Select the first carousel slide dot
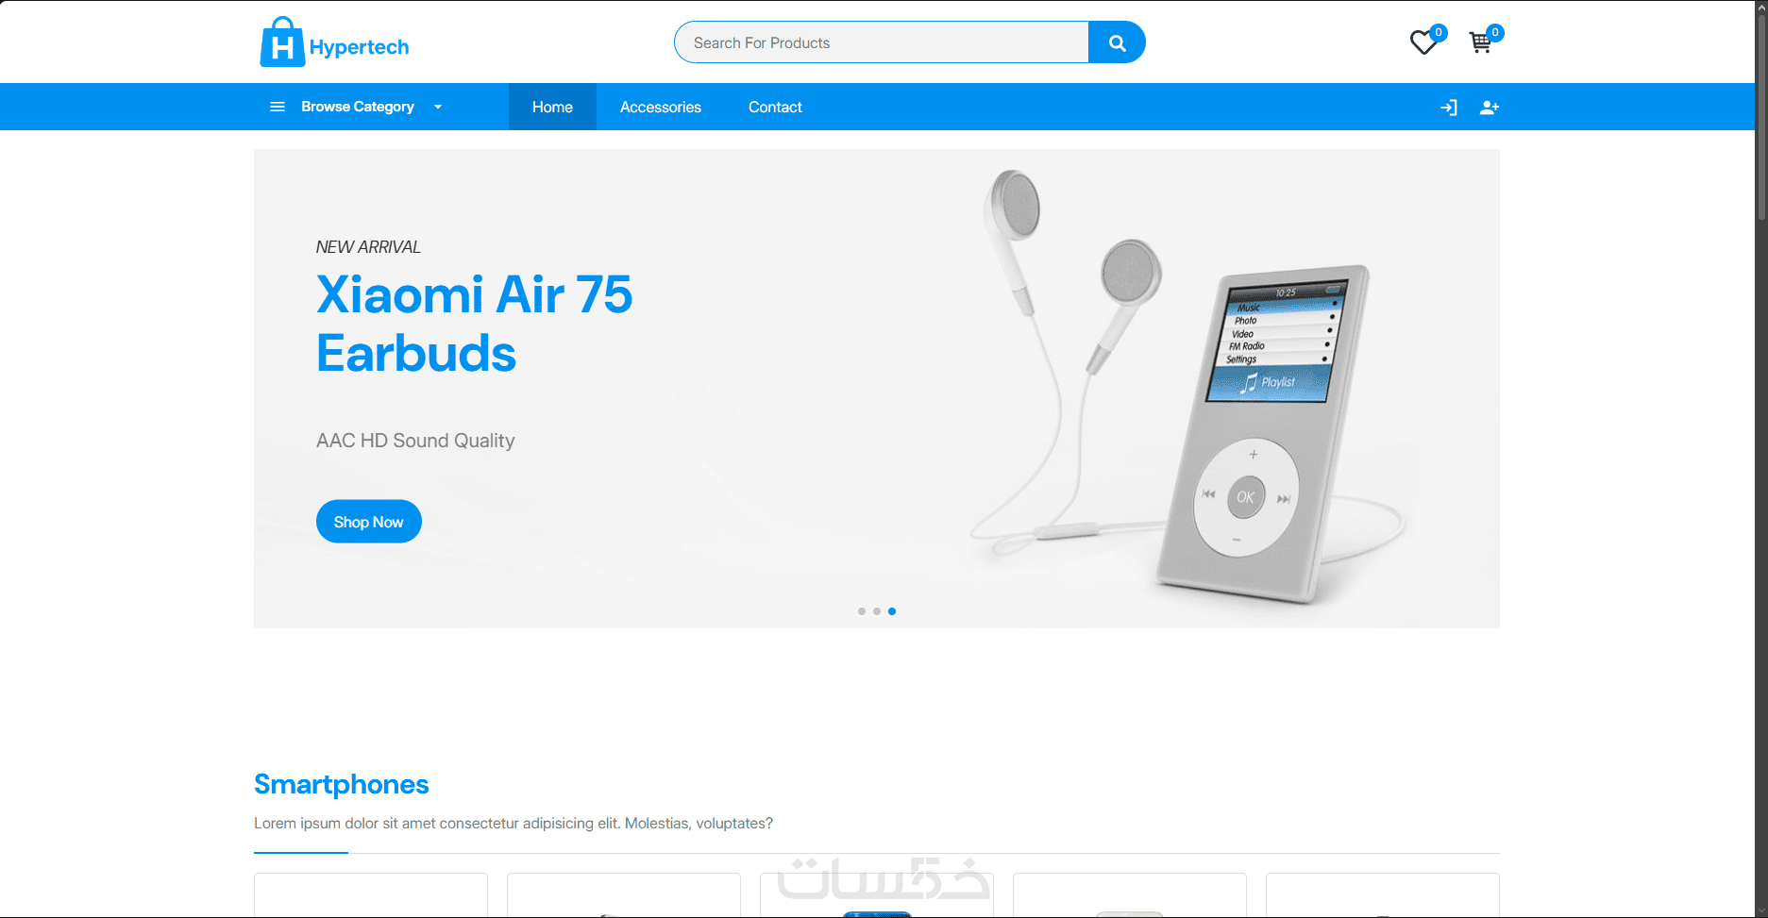Screen dimensions: 1768x918 (862, 611)
